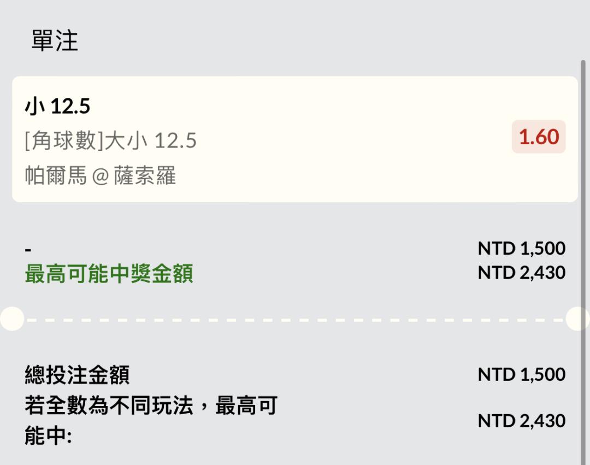This screenshot has height=465, width=590.
Task: Click the NTD 1,500 total bet amount
Action: click(521, 374)
